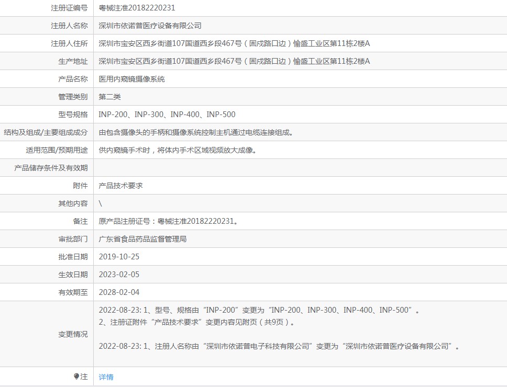Screen dimensions: 507x388
Task: Click management class value 第二类
Action: tap(109, 97)
